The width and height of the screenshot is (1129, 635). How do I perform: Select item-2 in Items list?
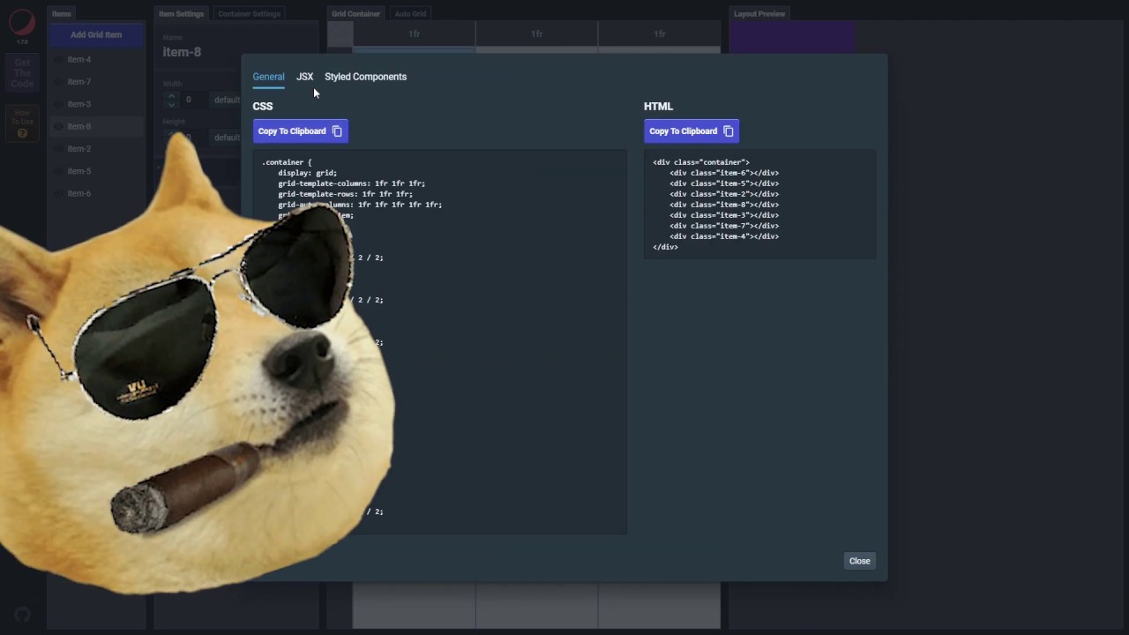[96, 149]
